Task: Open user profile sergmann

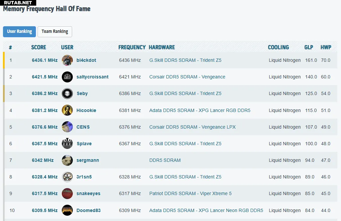Action: [88, 160]
